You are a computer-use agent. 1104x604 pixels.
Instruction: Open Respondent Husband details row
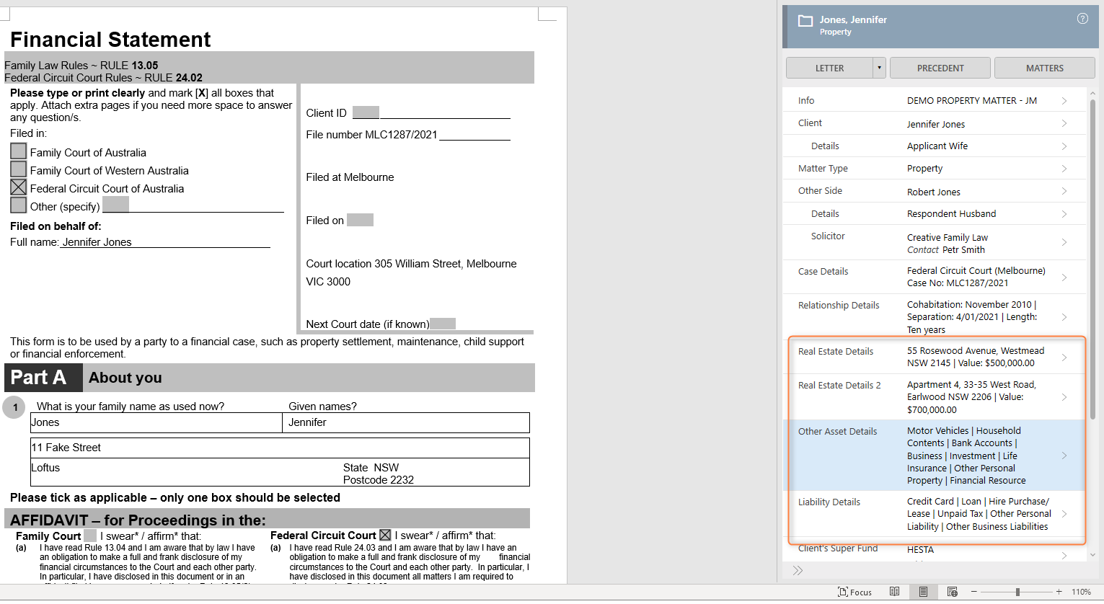click(x=935, y=213)
